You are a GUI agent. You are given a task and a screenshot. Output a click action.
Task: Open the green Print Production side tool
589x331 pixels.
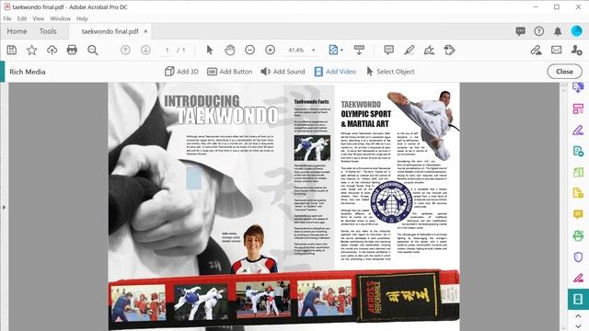pyautogui.click(x=578, y=235)
